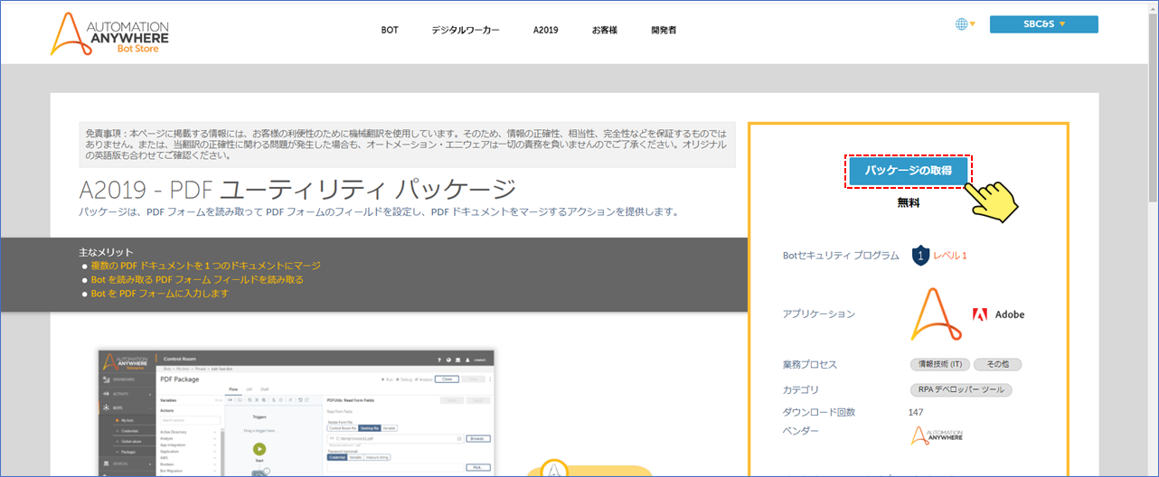The width and height of the screenshot is (1159, 477).
Task: Expand the SBC&S account dropdown
Action: [1043, 24]
